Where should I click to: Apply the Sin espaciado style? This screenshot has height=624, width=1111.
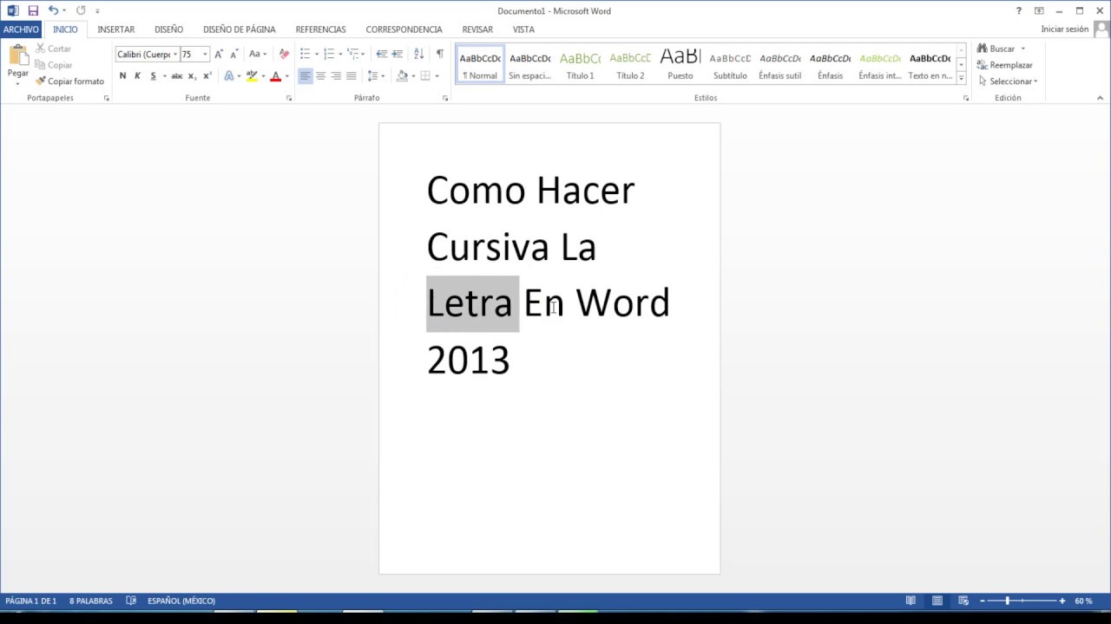[x=529, y=65]
